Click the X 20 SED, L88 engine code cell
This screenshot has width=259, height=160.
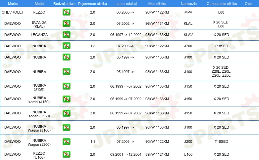[x=221, y=24]
